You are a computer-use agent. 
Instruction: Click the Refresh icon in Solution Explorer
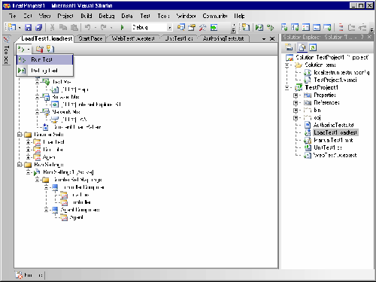(313, 47)
